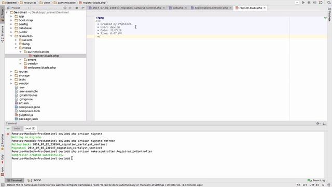Image resolution: width=332 pixels, height=187 pixels.
Task: Hide Terminal panel with minimize icon
Action: pyautogui.click(x=324, y=124)
